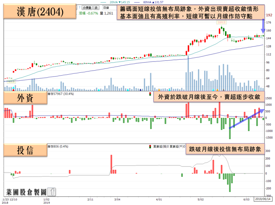
Task: Click the red/green legend icon in 外資 panel
Action: (x=150, y=94)
